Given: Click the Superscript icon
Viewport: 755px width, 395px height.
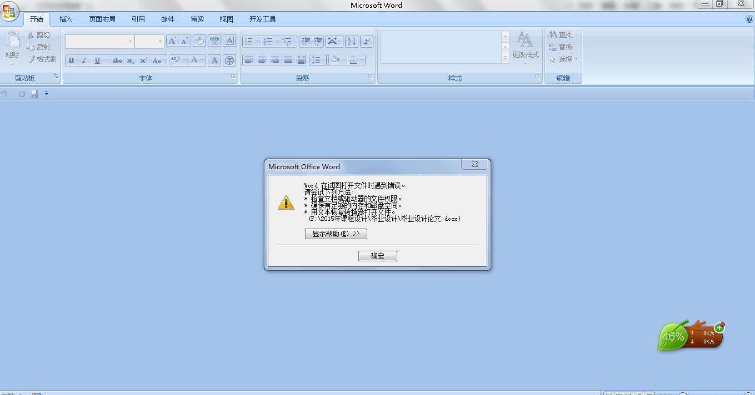Looking at the screenshot, I should pyautogui.click(x=143, y=60).
